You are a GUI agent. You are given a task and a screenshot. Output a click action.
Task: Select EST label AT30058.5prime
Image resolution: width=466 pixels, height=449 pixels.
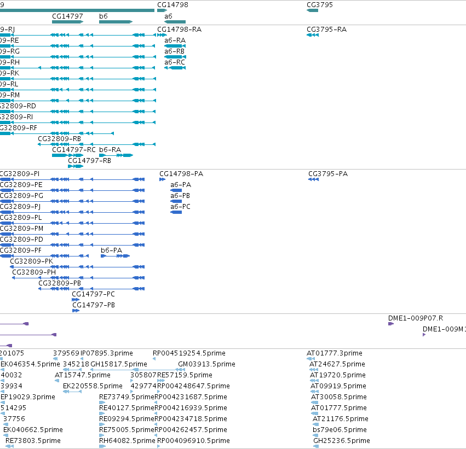pos(339,398)
